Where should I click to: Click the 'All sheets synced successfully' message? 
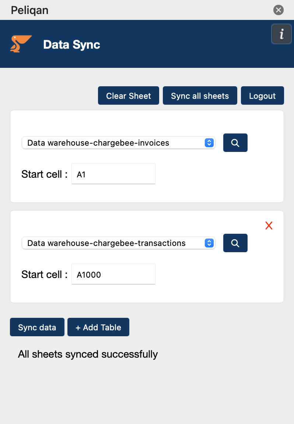88,354
